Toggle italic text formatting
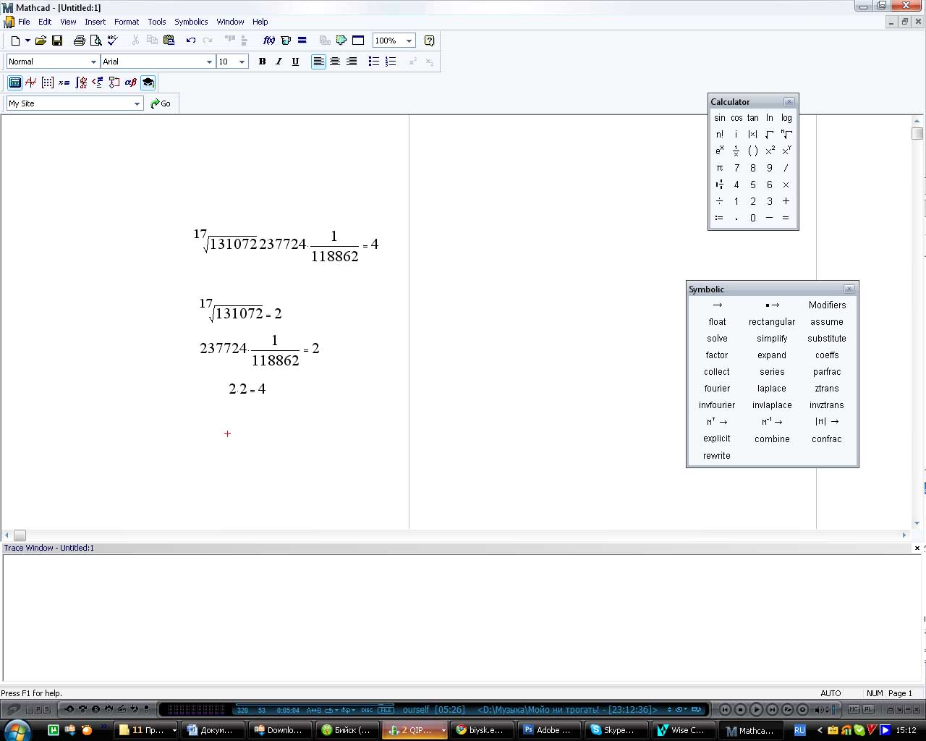Screen dimensions: 926x741 click(x=279, y=62)
